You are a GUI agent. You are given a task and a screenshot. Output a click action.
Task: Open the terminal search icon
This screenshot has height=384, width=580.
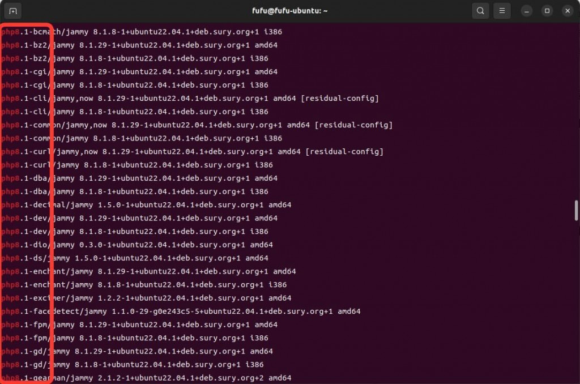click(x=480, y=11)
